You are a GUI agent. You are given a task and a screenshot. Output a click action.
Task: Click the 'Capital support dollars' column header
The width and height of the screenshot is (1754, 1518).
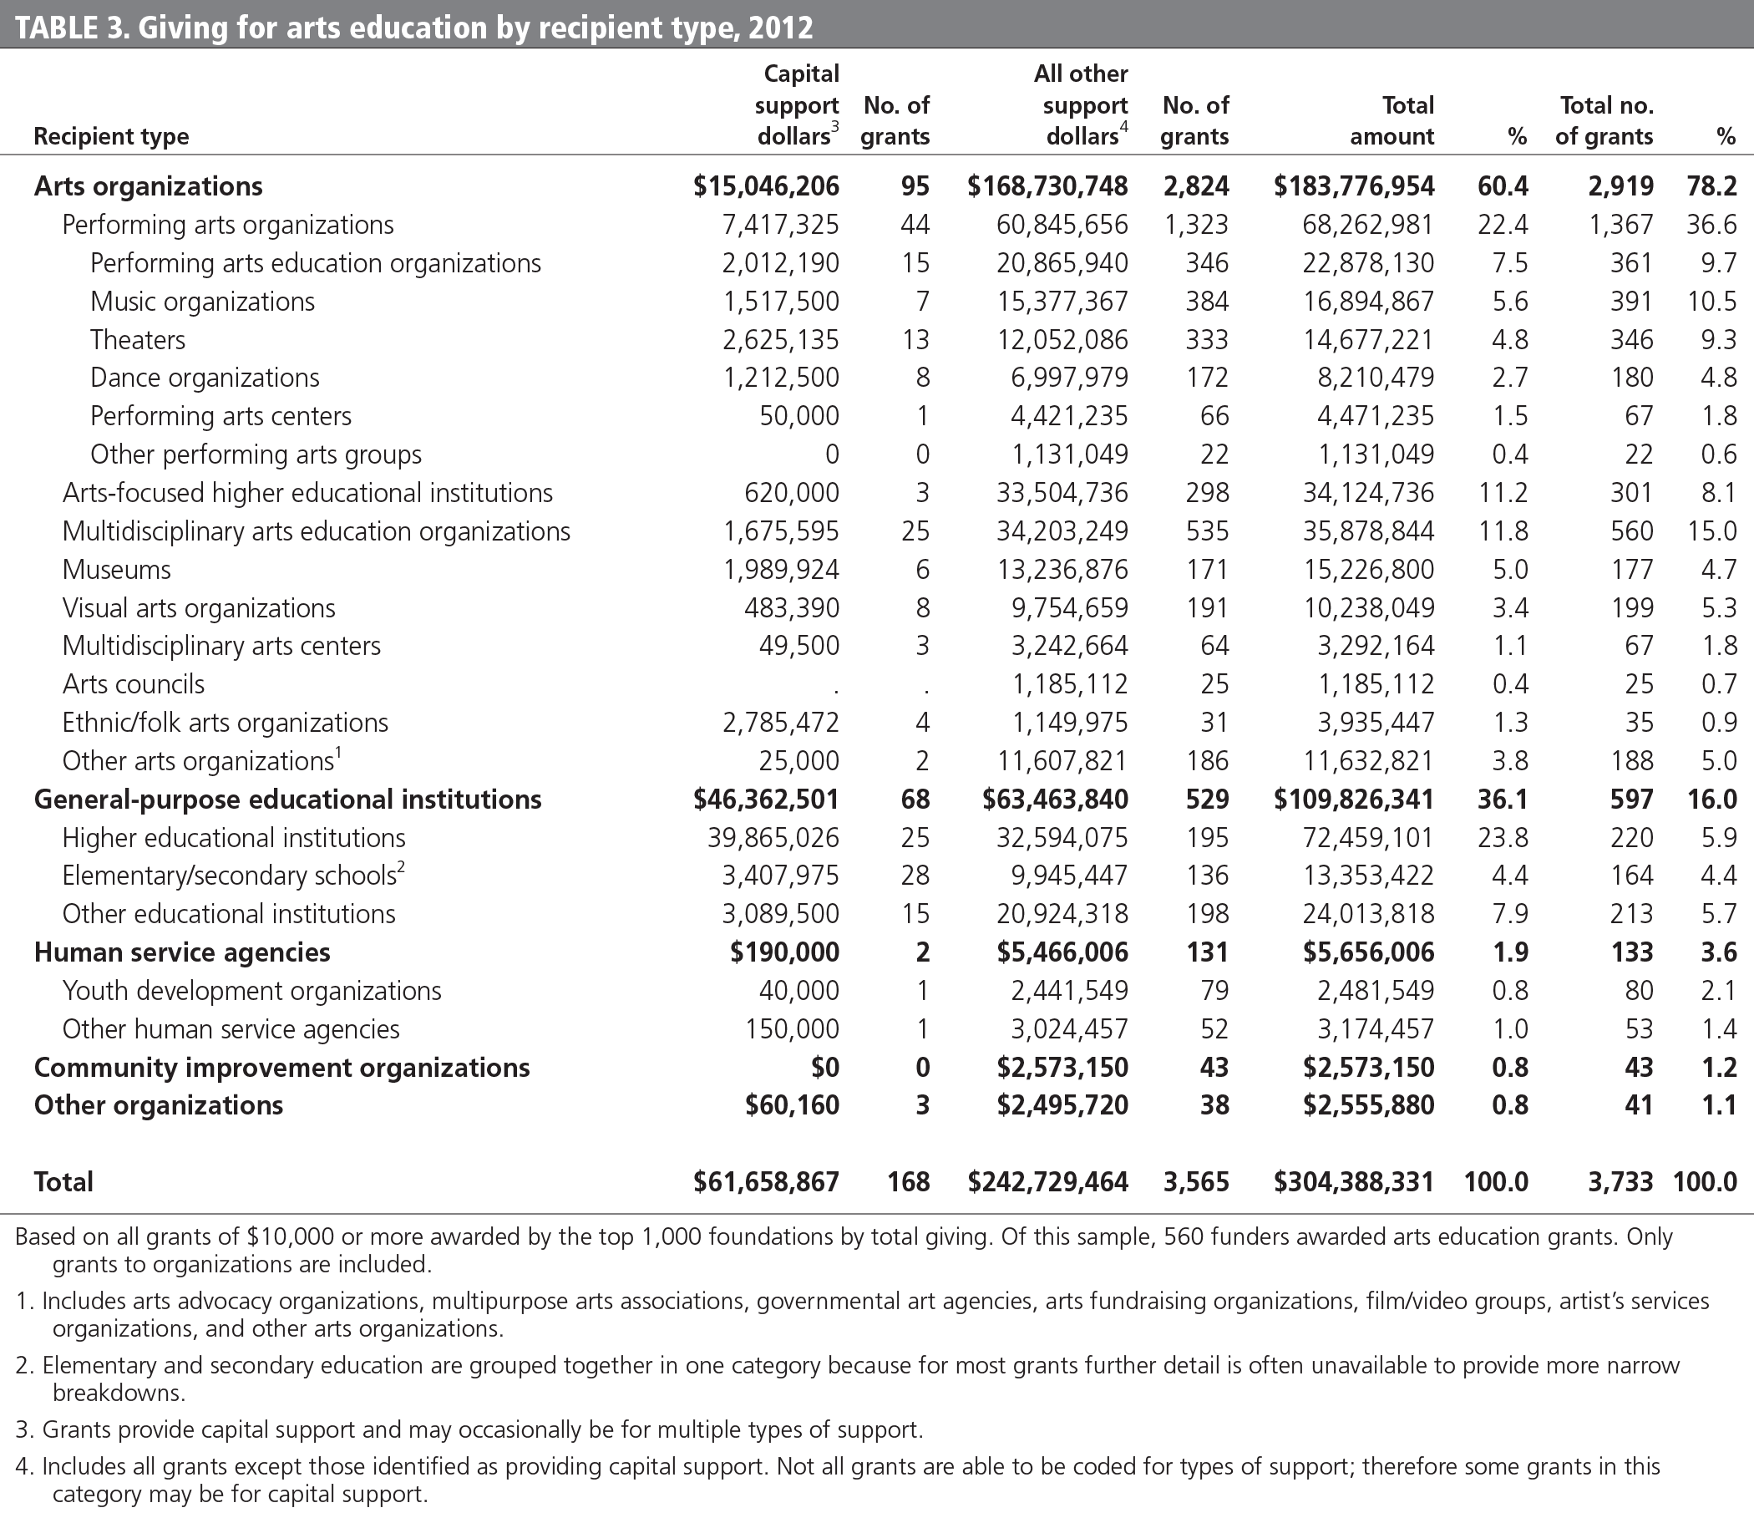pyautogui.click(x=796, y=105)
